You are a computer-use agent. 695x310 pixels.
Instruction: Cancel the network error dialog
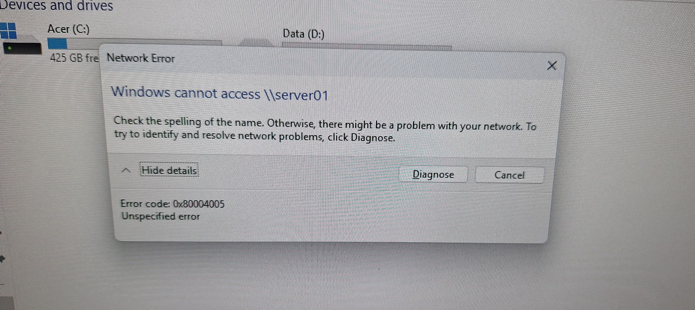tap(510, 174)
